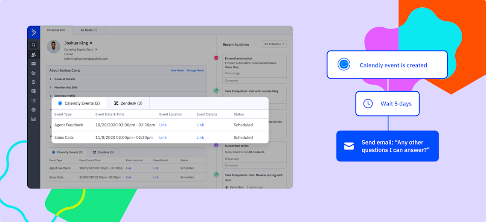The height and width of the screenshot is (222, 486).
Task: Click the 11/8/2020 02:00pm - 02:30pm cell in the highlighted card
Action: [124, 137]
